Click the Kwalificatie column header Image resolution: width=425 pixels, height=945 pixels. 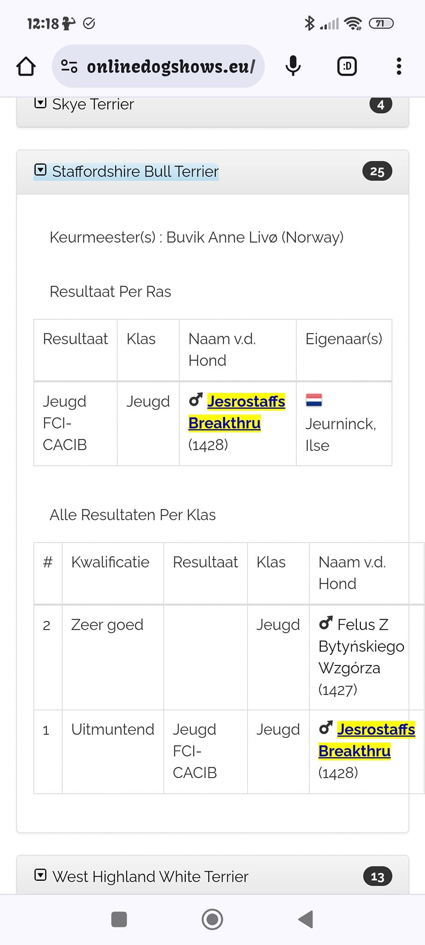pos(110,562)
